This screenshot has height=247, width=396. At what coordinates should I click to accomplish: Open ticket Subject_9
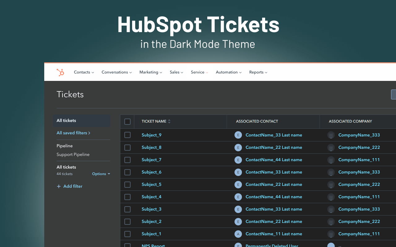coord(152,135)
